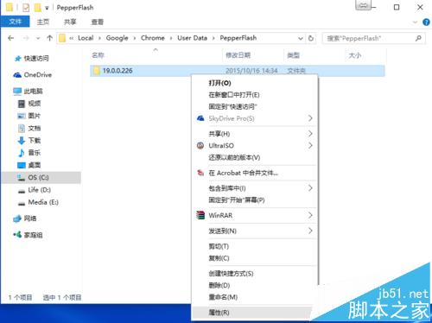
Task: Click the New Folder quick access icon
Action: tap(37, 8)
